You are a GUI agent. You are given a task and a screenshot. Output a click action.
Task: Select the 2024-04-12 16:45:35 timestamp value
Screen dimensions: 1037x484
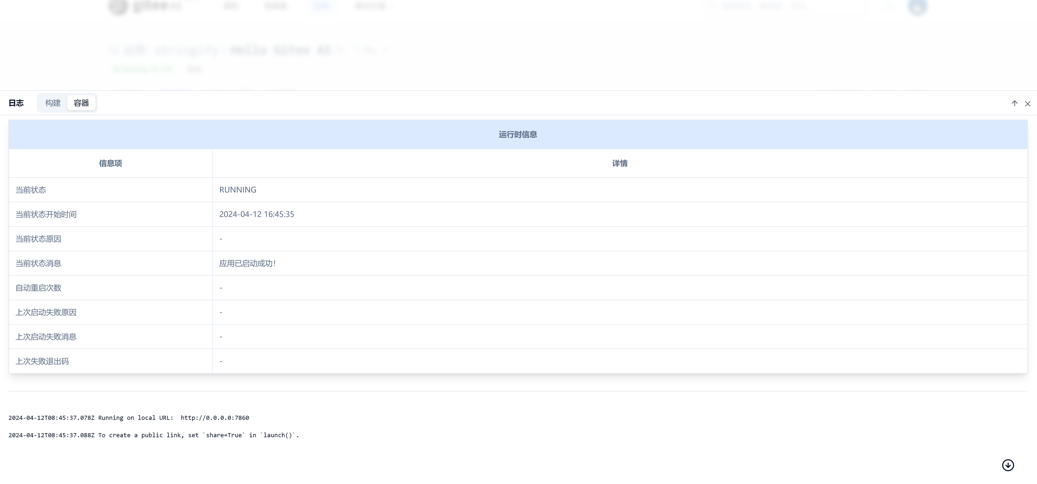(x=256, y=214)
